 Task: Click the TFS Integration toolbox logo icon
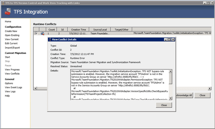(8, 12)
